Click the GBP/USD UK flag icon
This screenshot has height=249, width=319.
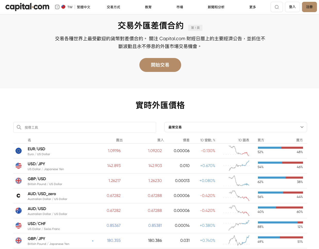tap(19, 181)
